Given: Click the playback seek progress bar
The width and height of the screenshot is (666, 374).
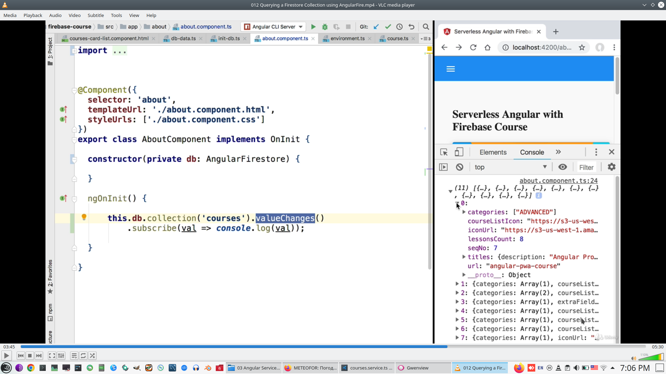Looking at the screenshot, I should (x=333, y=347).
